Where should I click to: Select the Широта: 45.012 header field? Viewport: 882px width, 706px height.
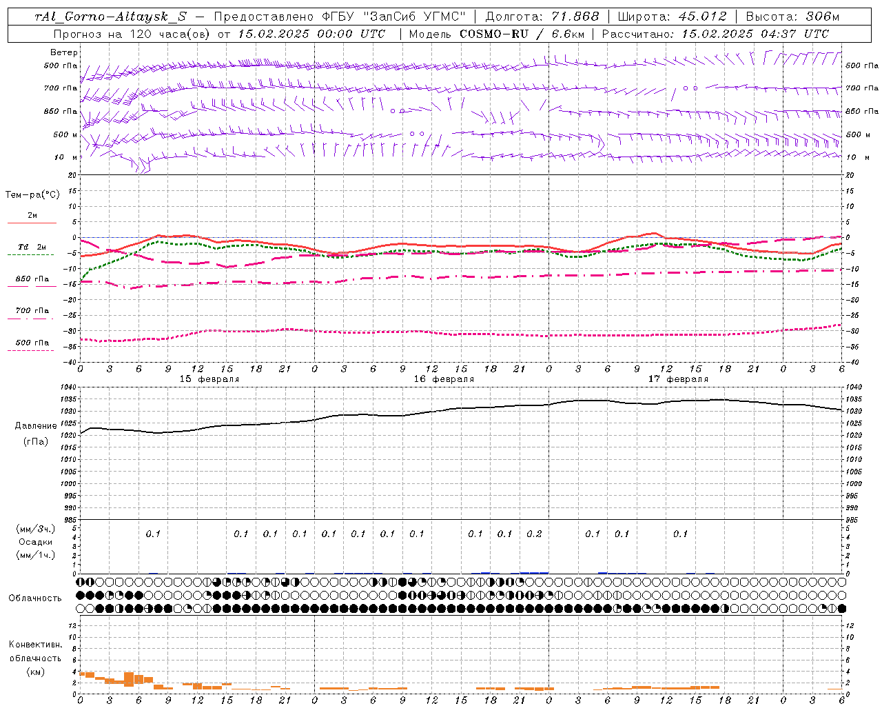tap(673, 17)
